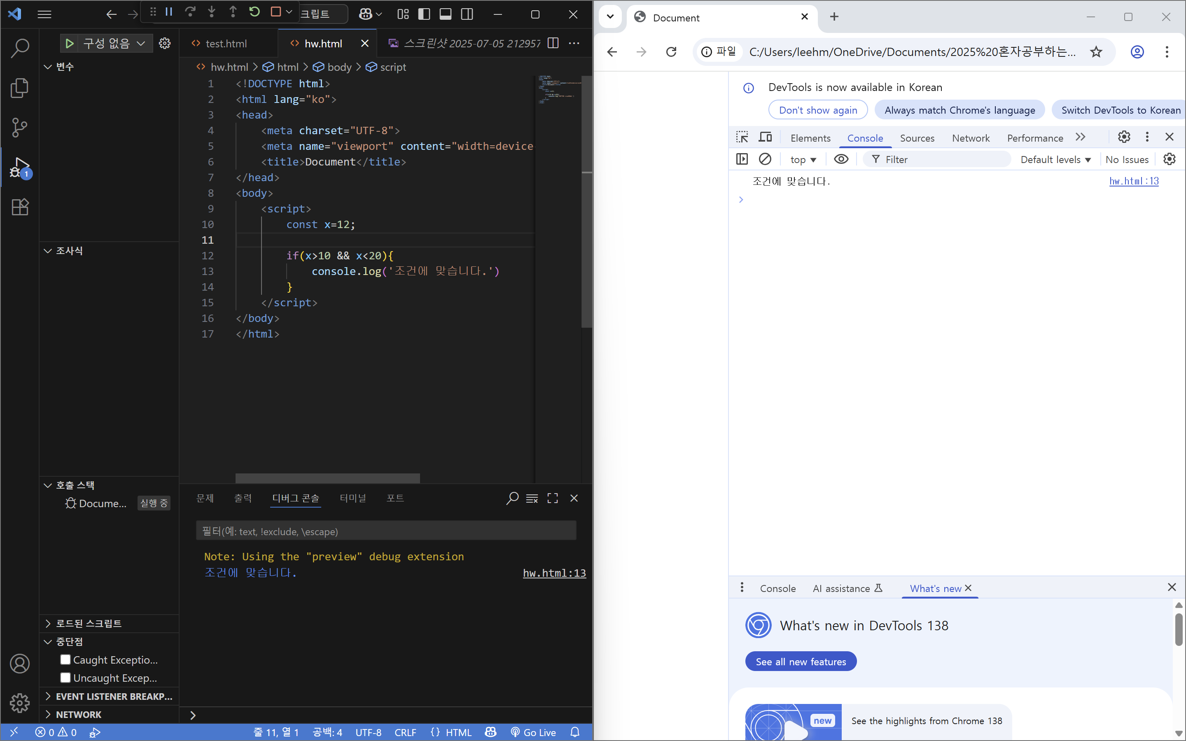Click the DevTools inspect element icon
The height and width of the screenshot is (741, 1186).
pyautogui.click(x=742, y=137)
